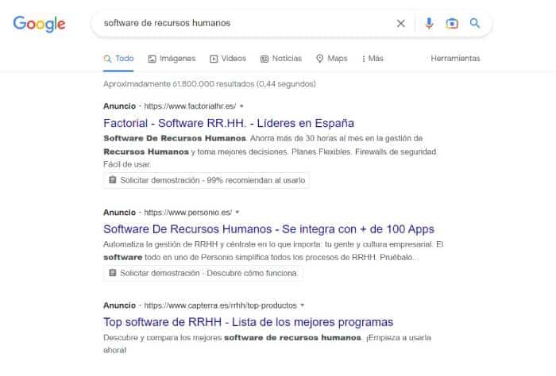Open the Noticias tab
Viewport: 556px width, 376px height.
pos(281,59)
